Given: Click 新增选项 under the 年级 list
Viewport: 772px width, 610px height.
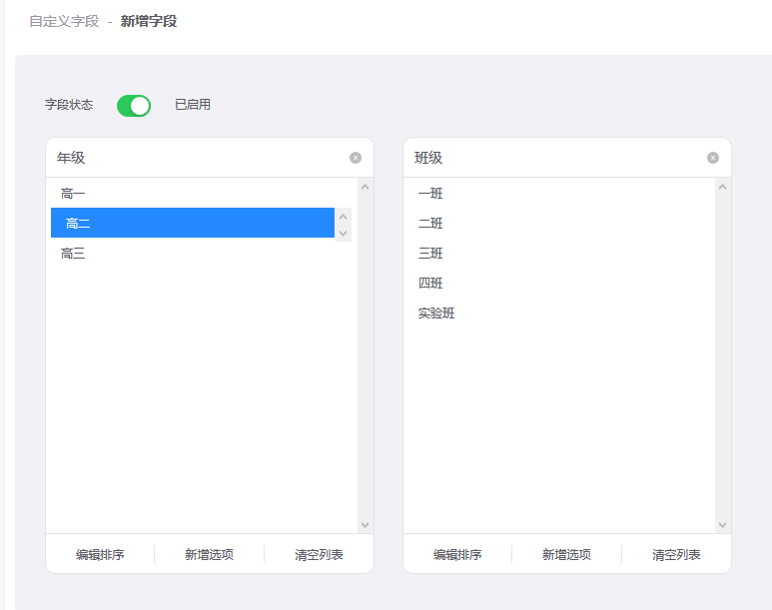Looking at the screenshot, I should [x=210, y=555].
